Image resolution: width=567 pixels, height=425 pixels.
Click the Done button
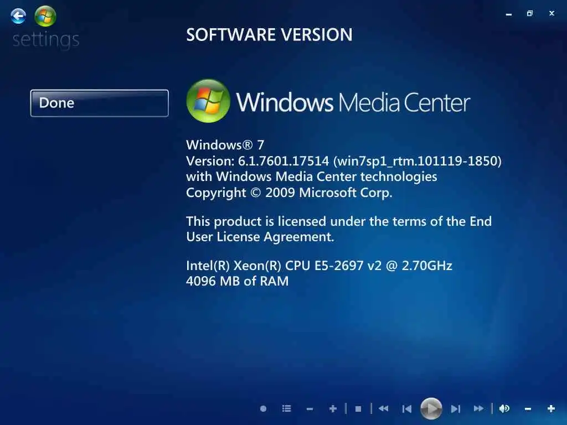[100, 103]
